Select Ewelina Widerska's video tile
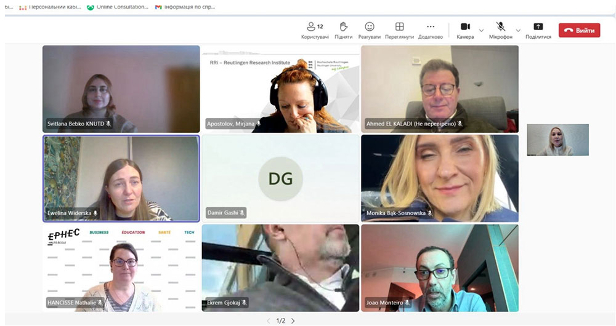This screenshot has width=616, height=326. (x=121, y=178)
